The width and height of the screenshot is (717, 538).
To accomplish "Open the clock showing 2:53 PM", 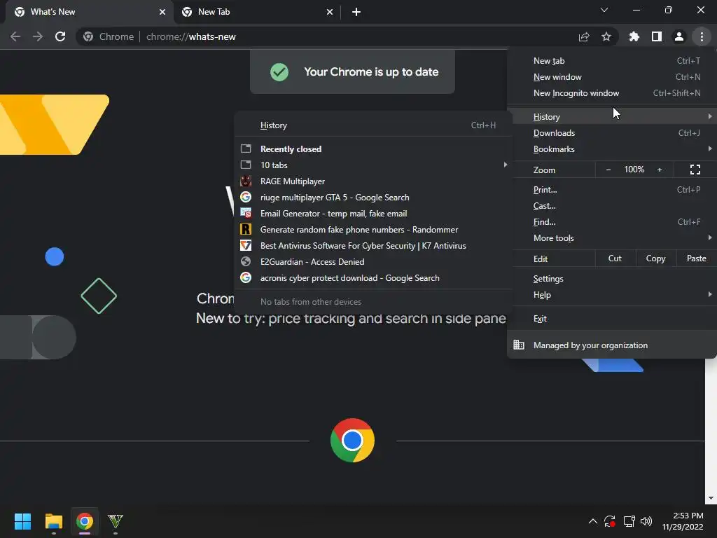I will coord(683,521).
